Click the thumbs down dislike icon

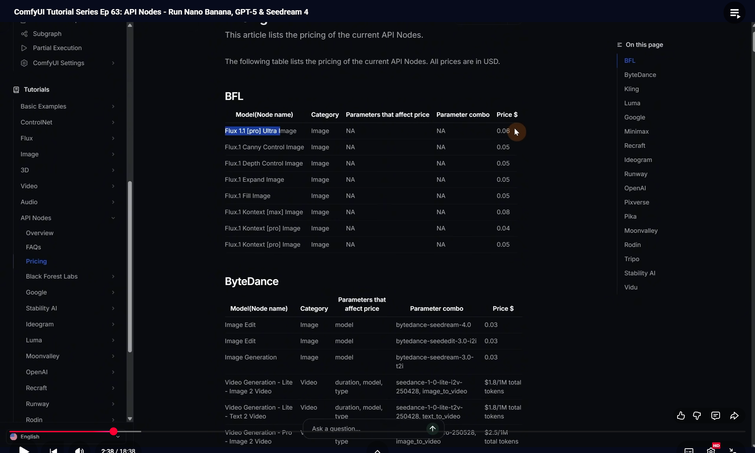697,416
